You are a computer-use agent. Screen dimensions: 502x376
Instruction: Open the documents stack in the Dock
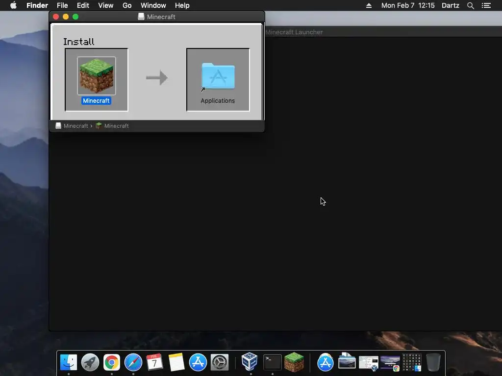(x=347, y=361)
